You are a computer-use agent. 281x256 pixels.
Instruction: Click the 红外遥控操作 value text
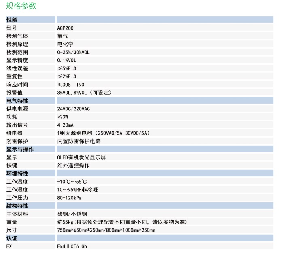(x=73, y=165)
